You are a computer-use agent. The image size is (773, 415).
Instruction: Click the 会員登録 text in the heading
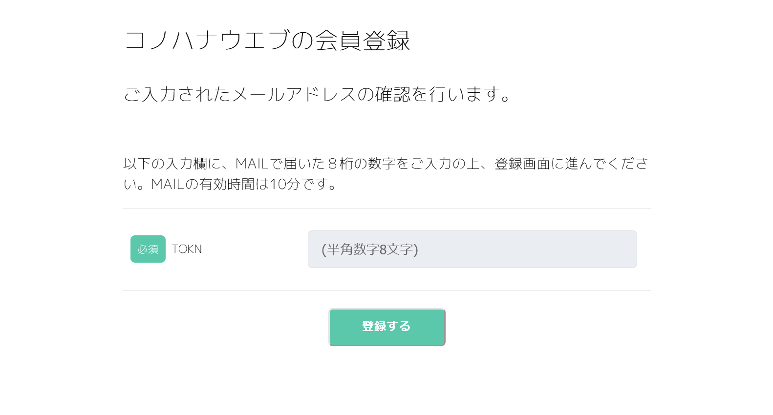coord(362,40)
